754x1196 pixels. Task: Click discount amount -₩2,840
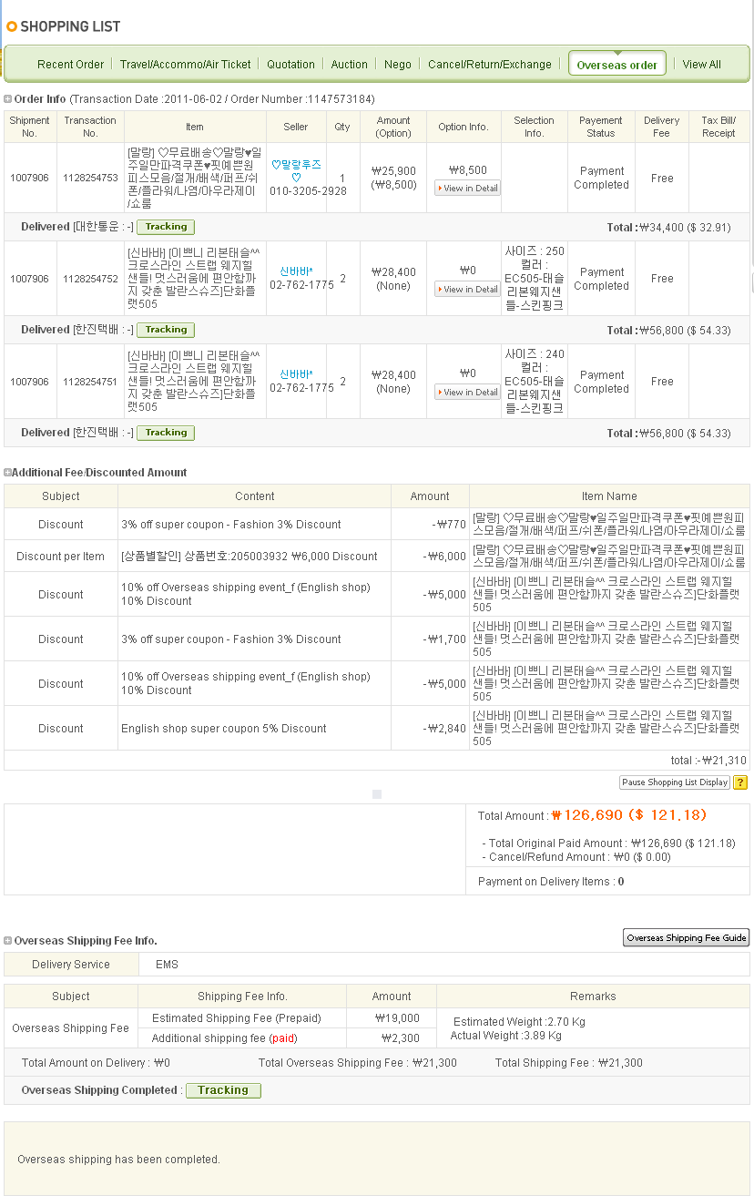444,729
